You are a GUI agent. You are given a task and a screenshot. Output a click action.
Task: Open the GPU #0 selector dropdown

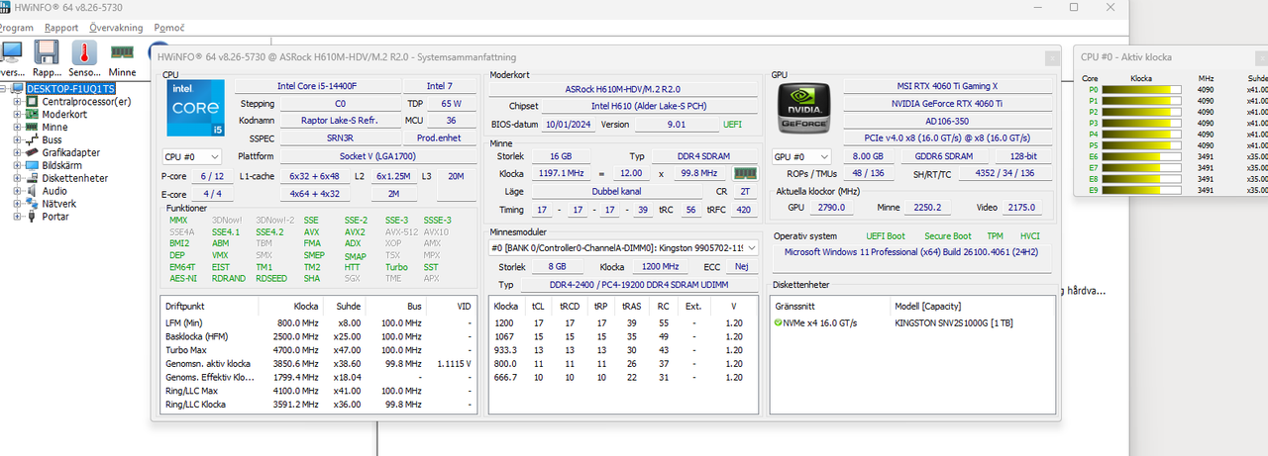pos(802,156)
